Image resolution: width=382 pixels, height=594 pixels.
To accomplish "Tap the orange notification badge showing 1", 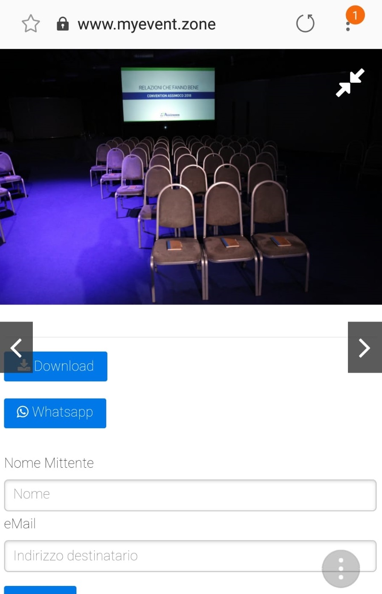I will click(x=355, y=15).
